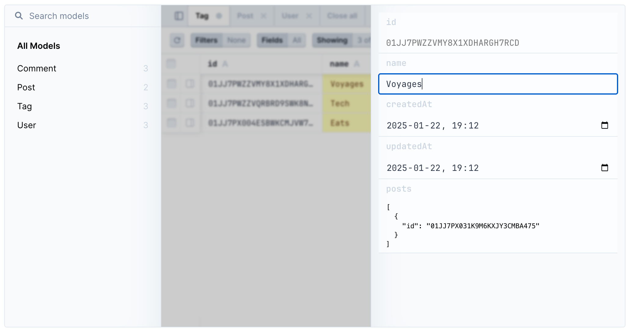Viewport: 631px width, 332px height.
Task: Select the Eats row checkbox
Action: pyautogui.click(x=171, y=123)
